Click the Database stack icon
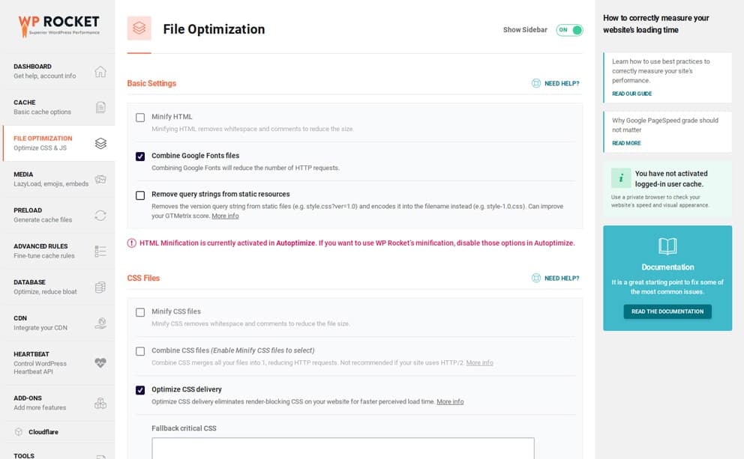 point(100,287)
